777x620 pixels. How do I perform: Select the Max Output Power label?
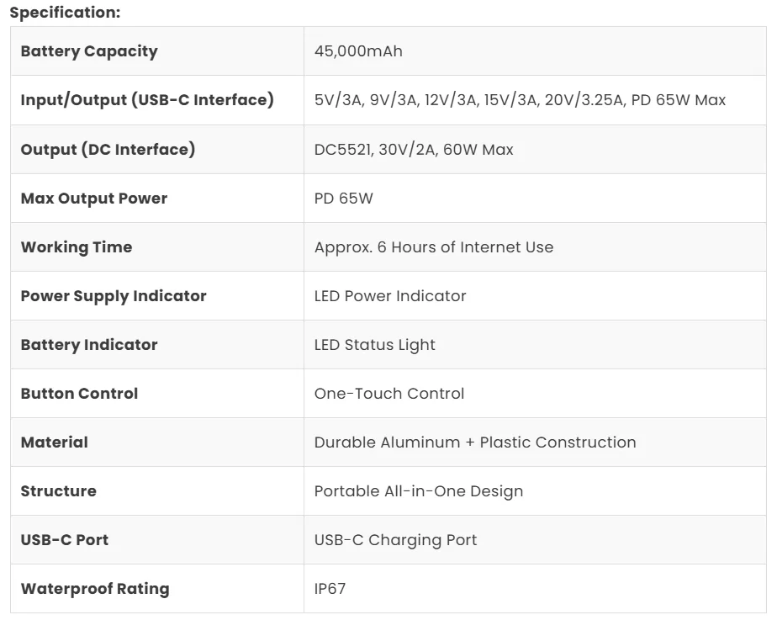tap(94, 199)
